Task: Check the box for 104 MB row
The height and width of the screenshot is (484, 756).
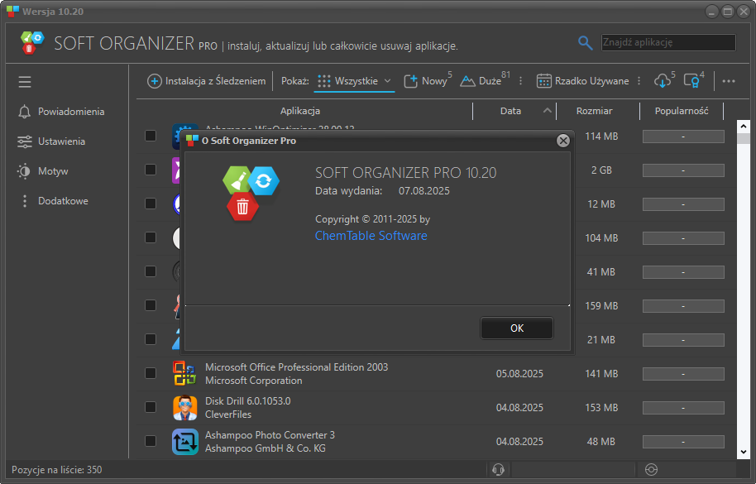Action: click(151, 237)
